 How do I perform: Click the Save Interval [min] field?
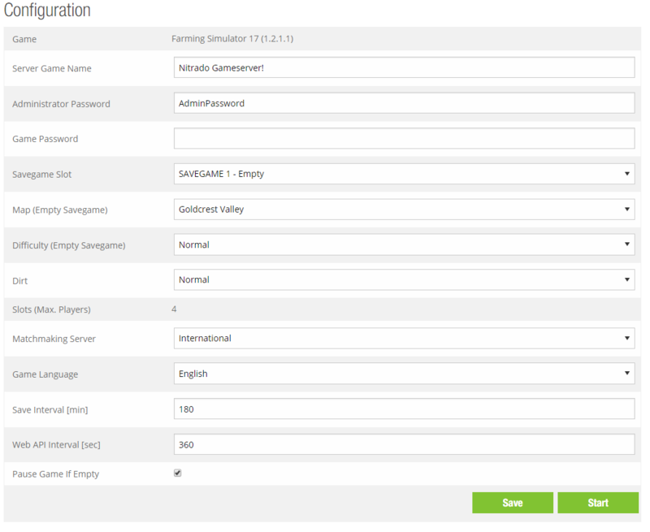(404, 409)
